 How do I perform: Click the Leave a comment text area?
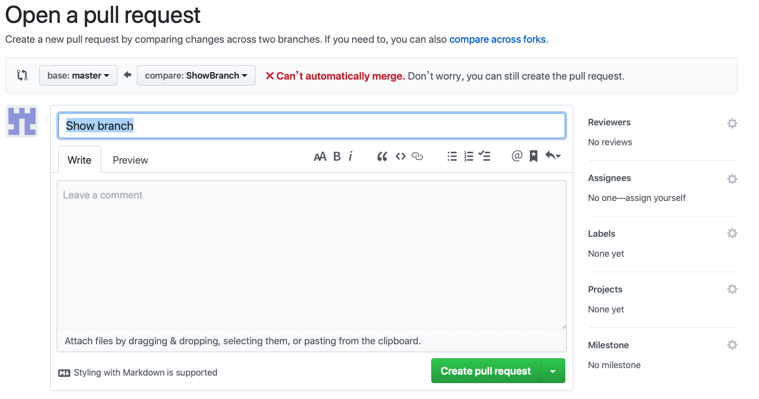pyautogui.click(x=312, y=254)
